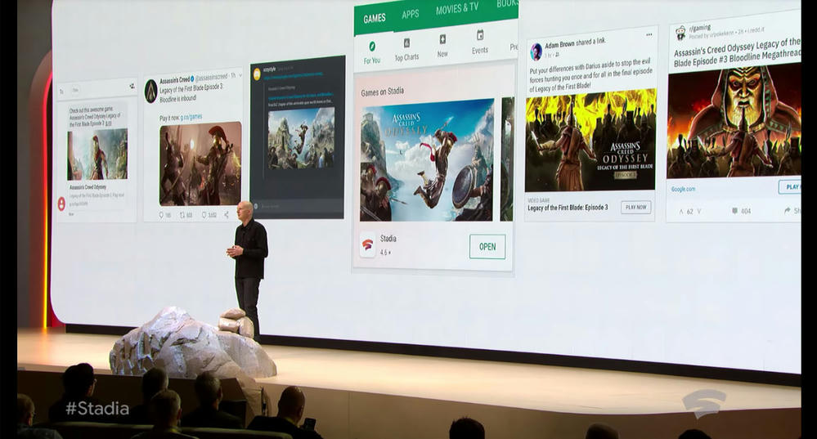817x439 pixels.
Task: Open the New releases icon
Action: [442, 39]
